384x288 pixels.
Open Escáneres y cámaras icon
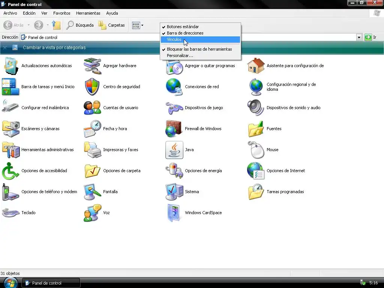click(10, 129)
